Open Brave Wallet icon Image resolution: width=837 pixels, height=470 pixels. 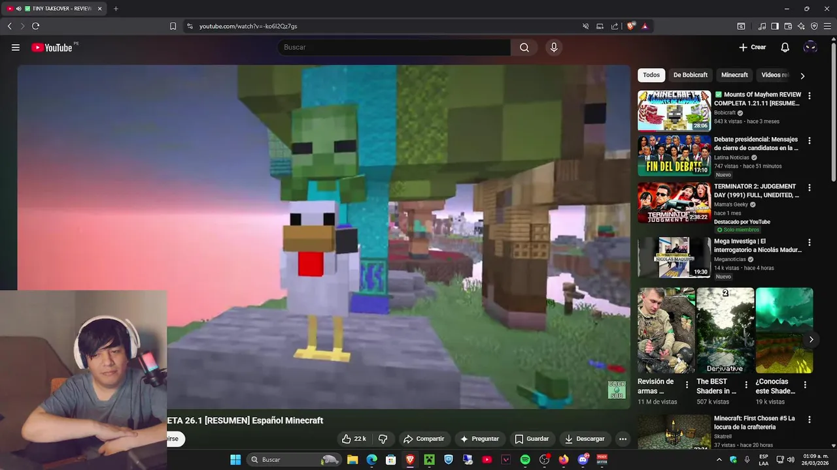[x=788, y=26]
